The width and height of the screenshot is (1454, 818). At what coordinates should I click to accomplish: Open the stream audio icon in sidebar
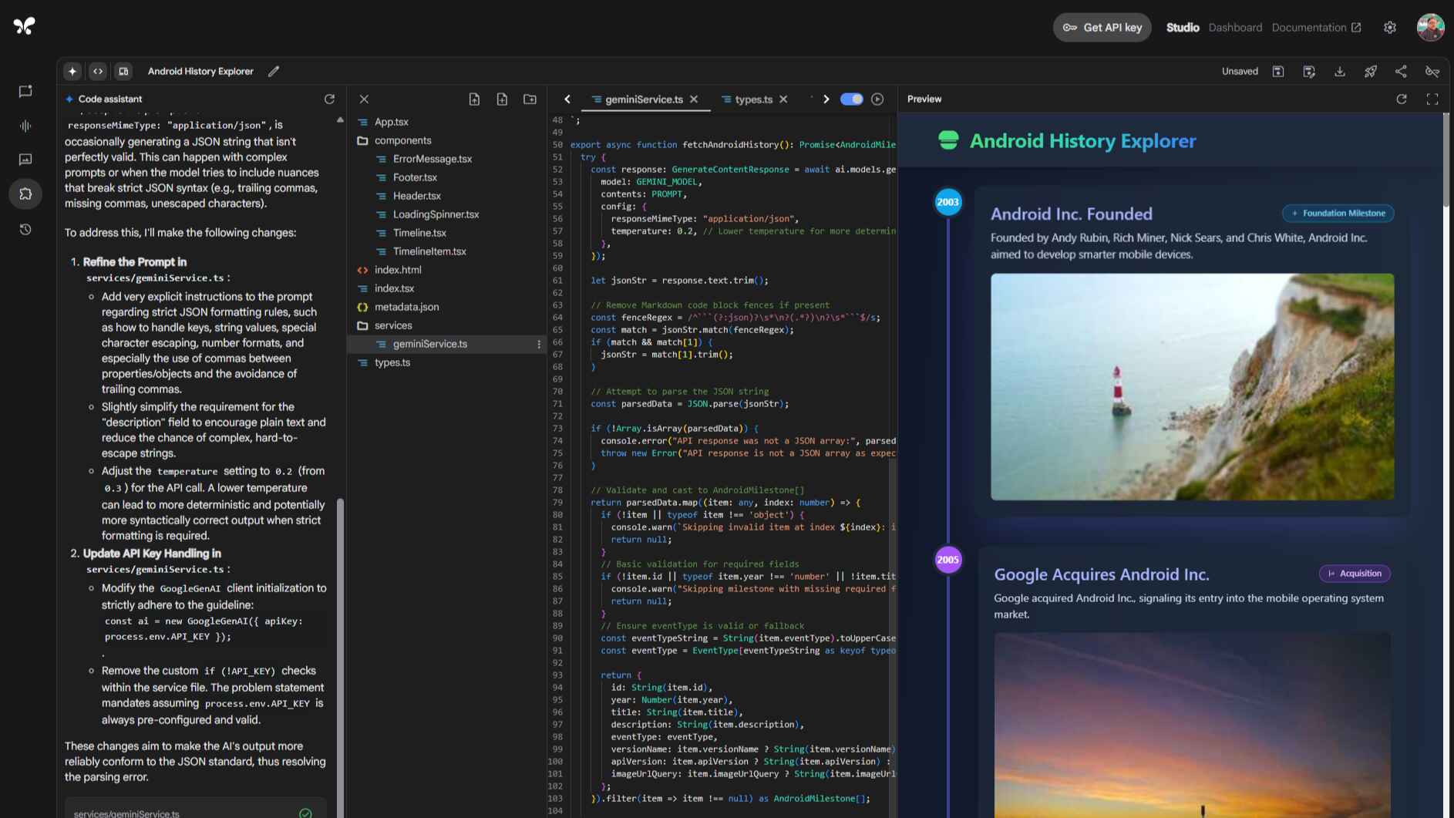pyautogui.click(x=25, y=126)
